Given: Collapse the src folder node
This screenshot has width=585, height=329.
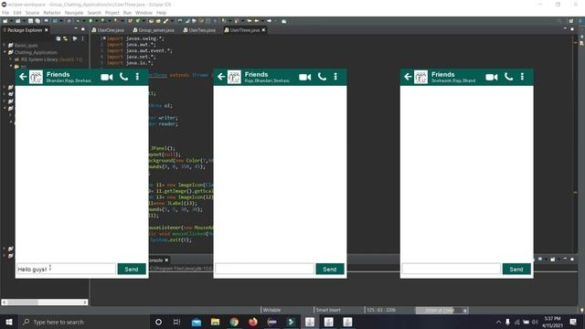Looking at the screenshot, I should coord(11,66).
